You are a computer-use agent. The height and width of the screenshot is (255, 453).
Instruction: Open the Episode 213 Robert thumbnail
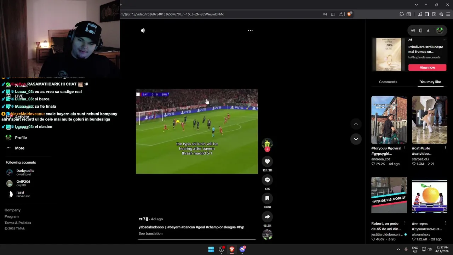click(x=389, y=195)
